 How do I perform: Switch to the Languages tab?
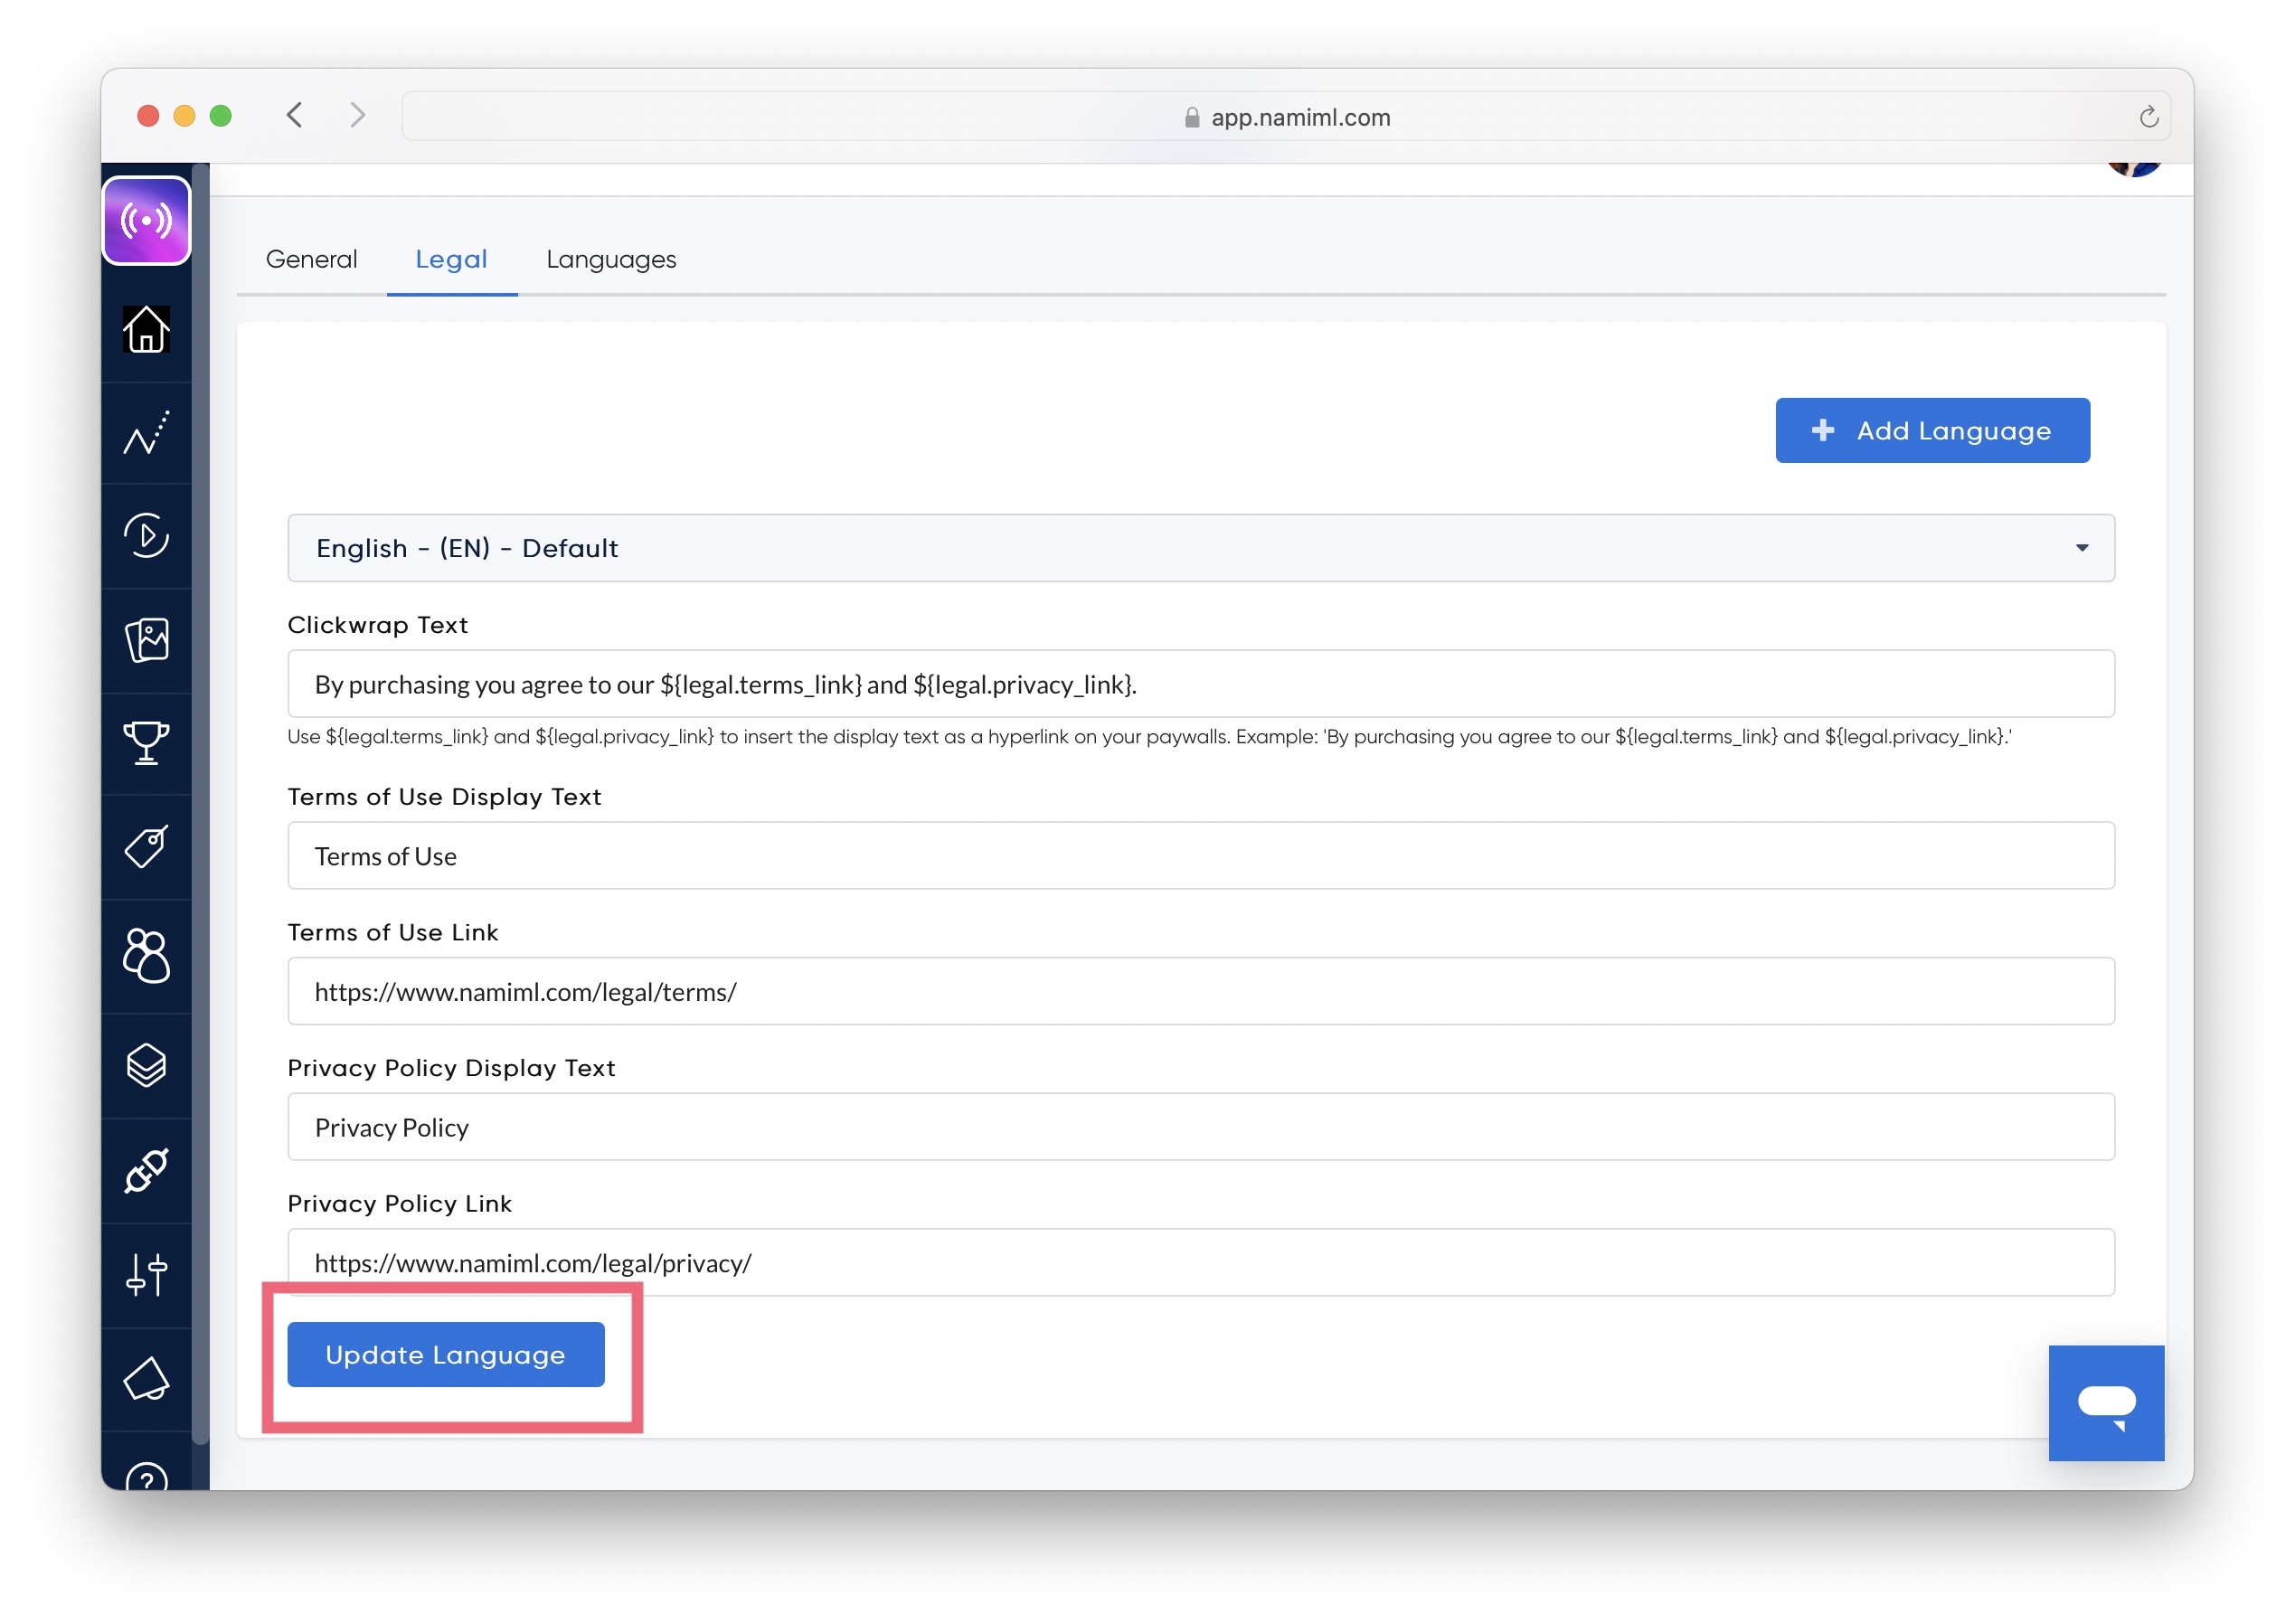pyautogui.click(x=610, y=259)
